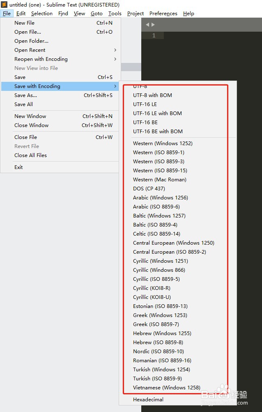Click the left tab navigation arrow
The image size is (262, 412).
coord(147,24)
